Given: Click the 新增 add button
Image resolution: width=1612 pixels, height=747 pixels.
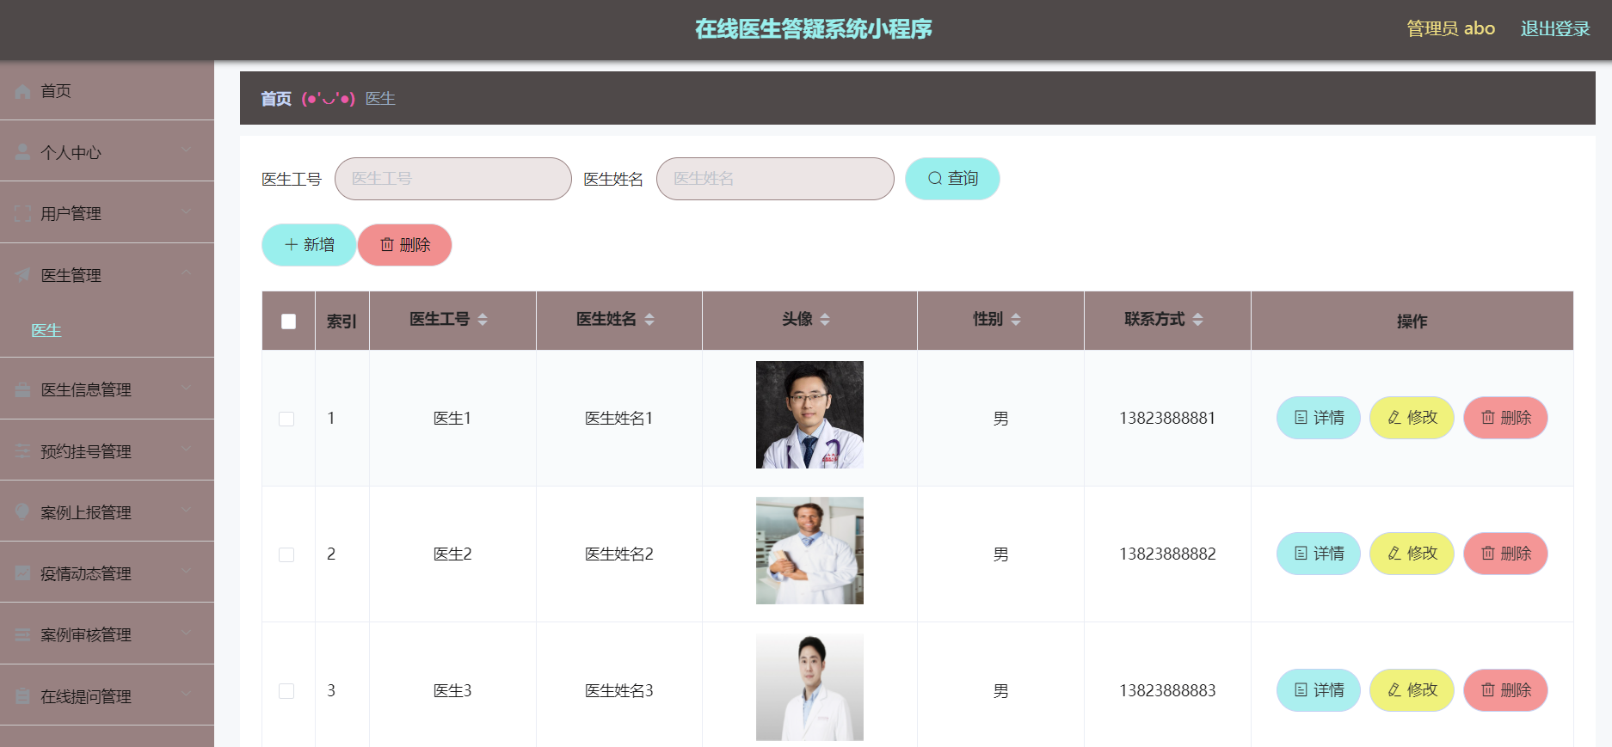Looking at the screenshot, I should coord(309,245).
